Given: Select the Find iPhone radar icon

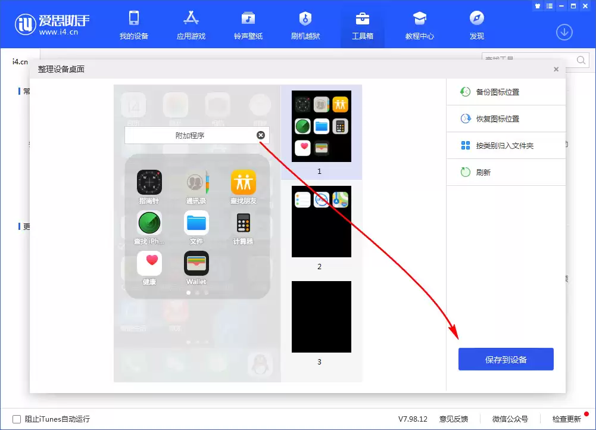Looking at the screenshot, I should click(x=149, y=223).
